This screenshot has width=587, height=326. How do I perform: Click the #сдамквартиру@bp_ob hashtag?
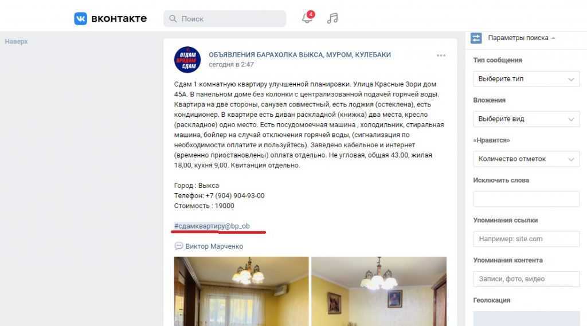point(212,226)
